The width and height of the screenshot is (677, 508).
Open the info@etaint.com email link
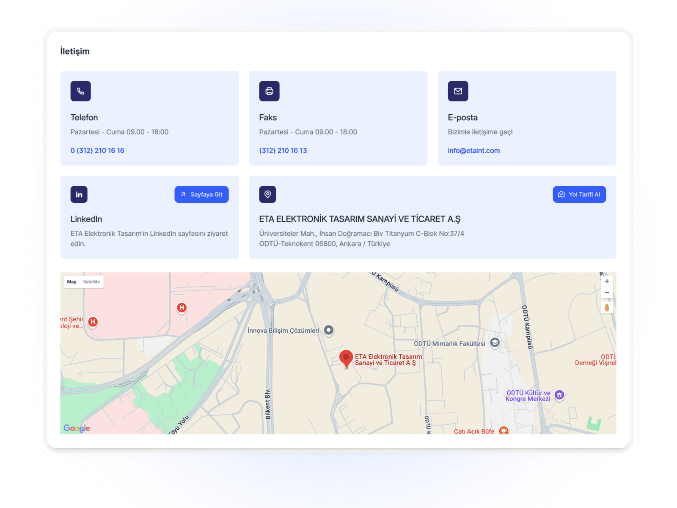474,150
